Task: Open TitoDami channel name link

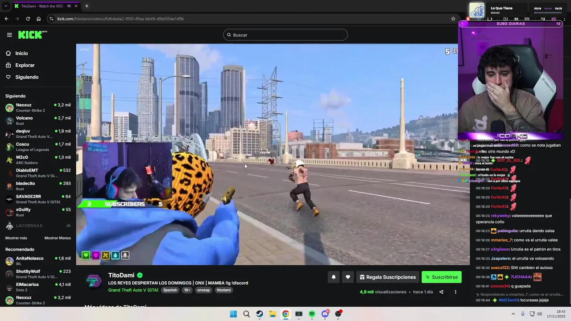Action: click(x=121, y=275)
